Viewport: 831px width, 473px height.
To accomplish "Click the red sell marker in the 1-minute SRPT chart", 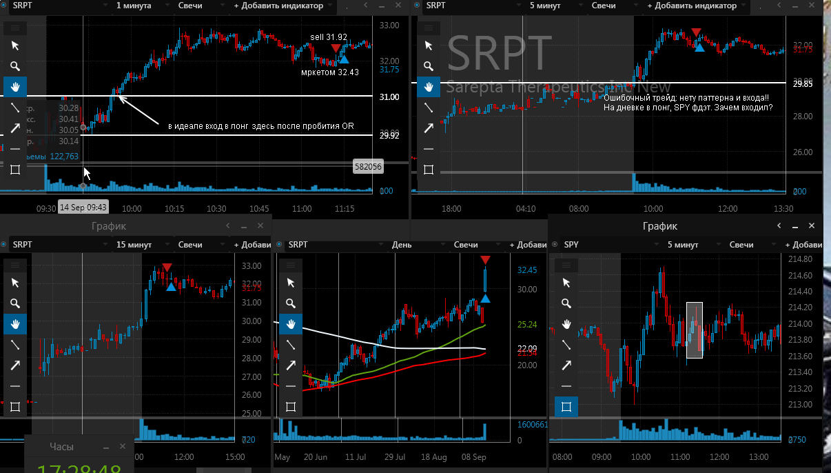I will pyautogui.click(x=335, y=48).
